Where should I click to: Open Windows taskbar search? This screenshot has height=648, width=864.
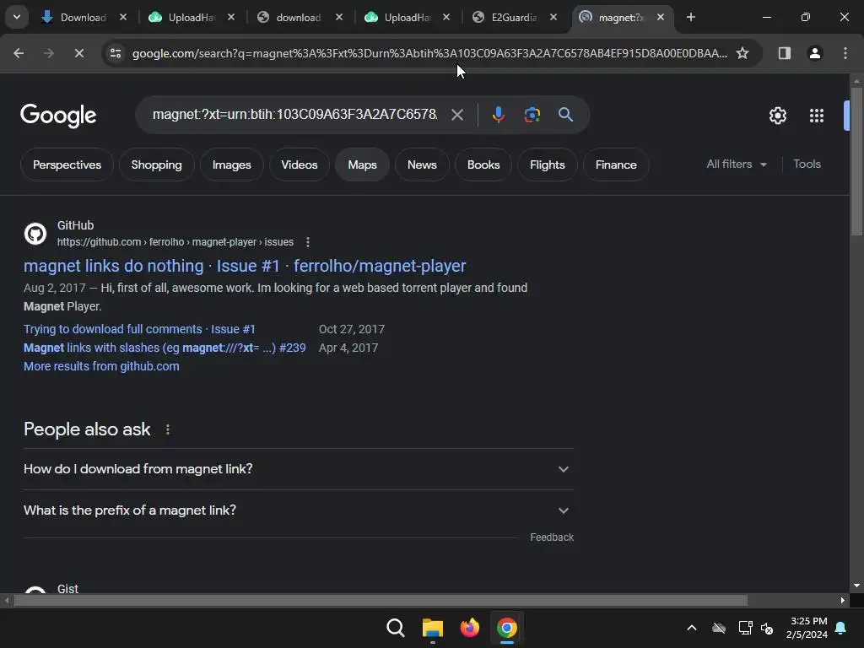tap(395, 628)
